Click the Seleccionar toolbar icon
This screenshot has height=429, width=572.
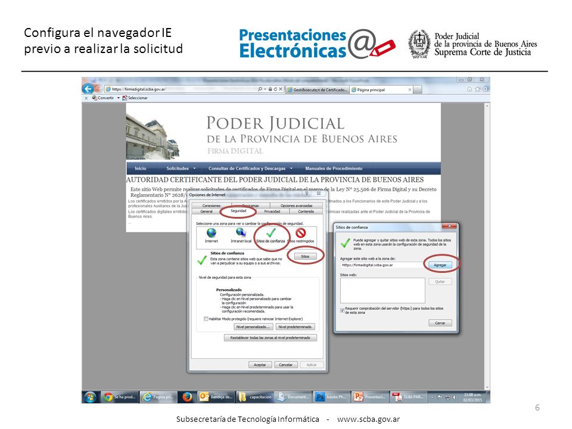click(x=125, y=98)
